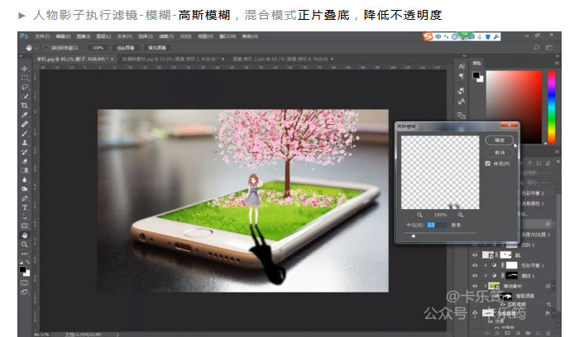This screenshot has height=337, width=579.
Task: Select the Clone Stamp tool
Action: coord(24,142)
